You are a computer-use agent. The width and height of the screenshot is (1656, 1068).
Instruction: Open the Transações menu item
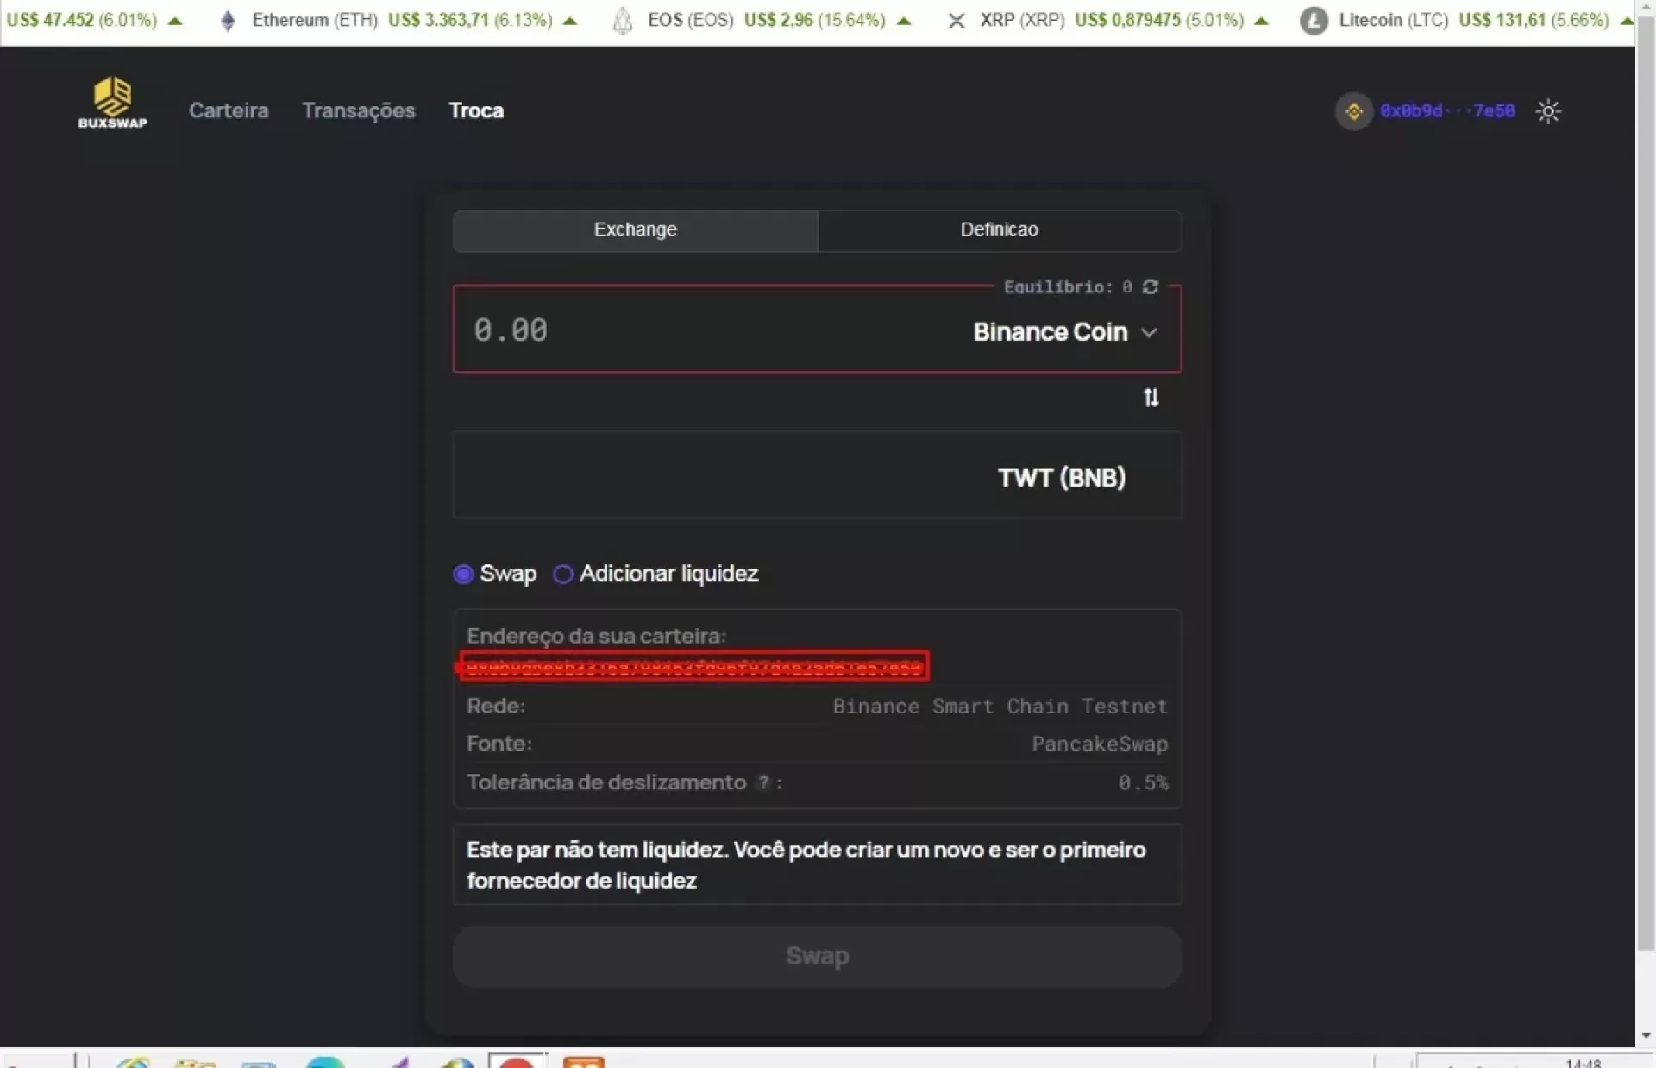point(358,110)
